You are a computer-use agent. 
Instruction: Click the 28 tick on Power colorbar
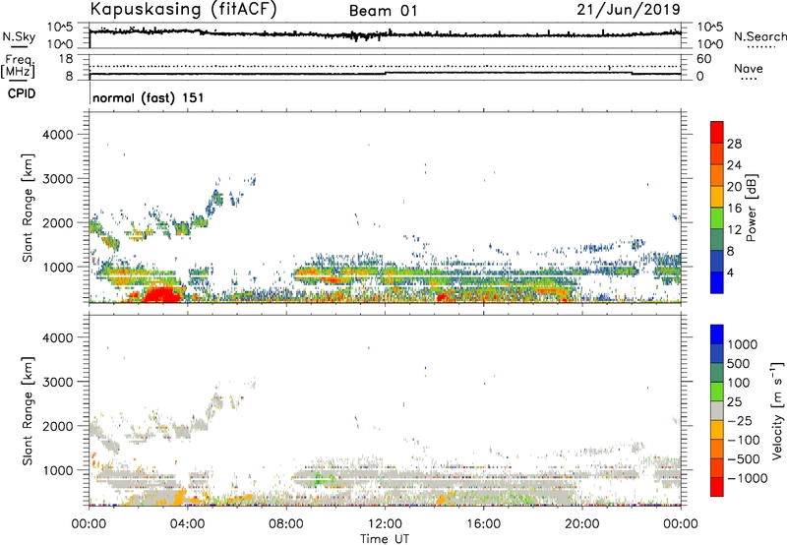click(734, 144)
